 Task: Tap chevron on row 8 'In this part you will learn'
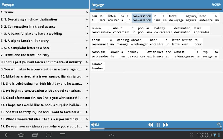point(87,62)
